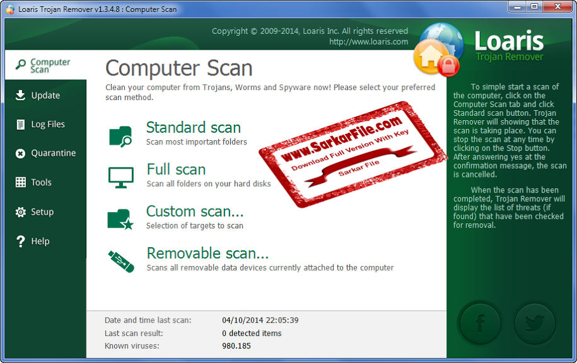Maximize the Loaris Trojan Remover window
Viewport: 577px width, 363px height.
pyautogui.click(x=534, y=7)
